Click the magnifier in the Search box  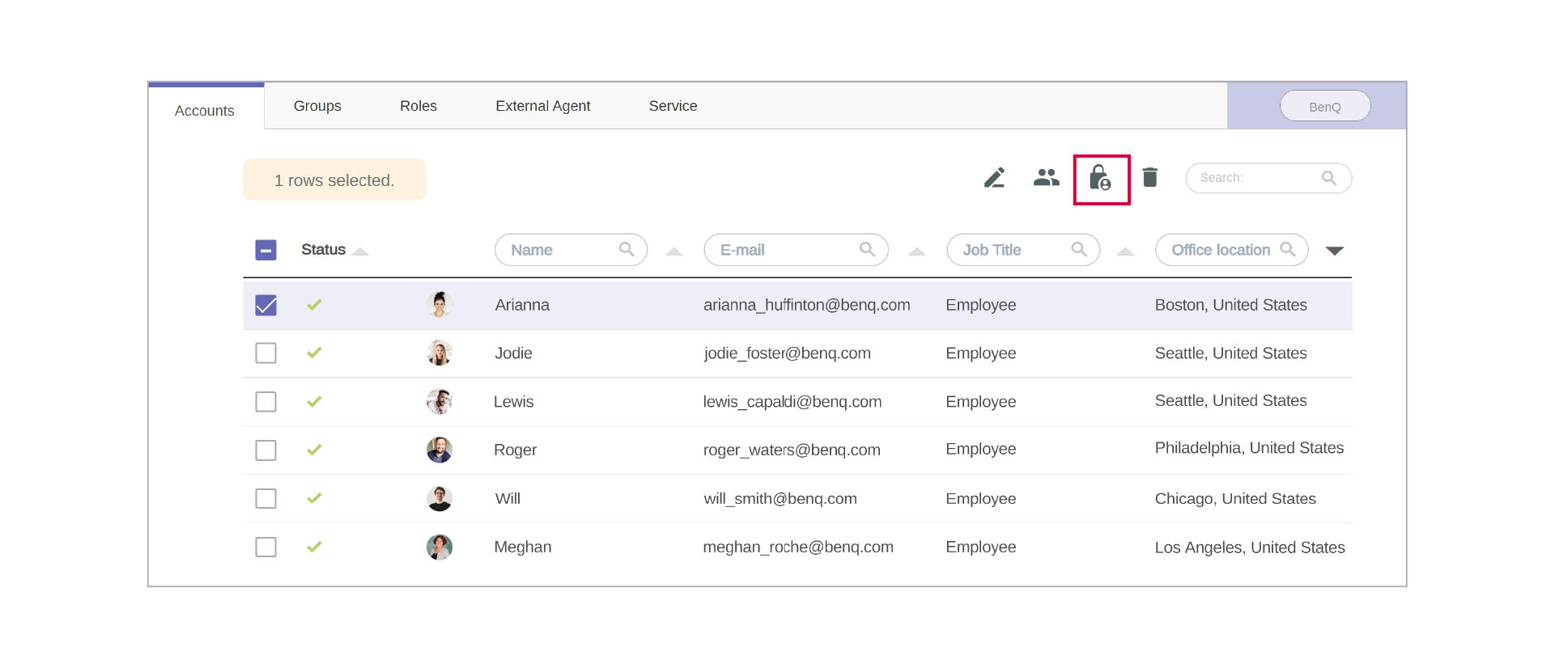1328,178
